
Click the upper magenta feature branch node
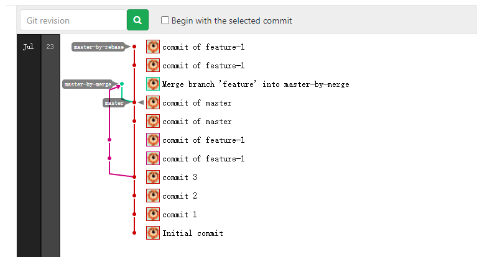(109, 140)
